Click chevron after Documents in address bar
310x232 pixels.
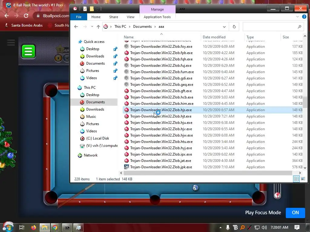click(x=155, y=27)
